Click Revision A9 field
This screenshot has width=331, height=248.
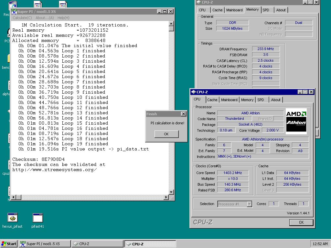(300, 151)
